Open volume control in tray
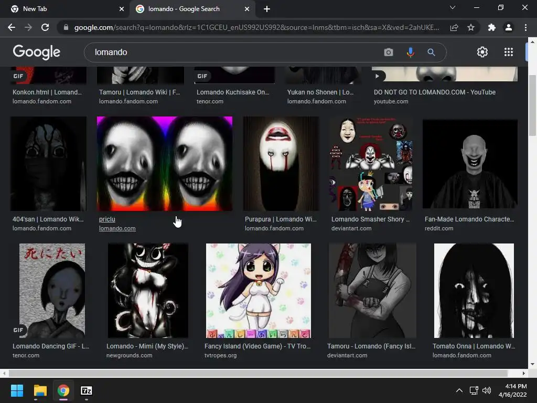537x403 pixels. pos(486,390)
